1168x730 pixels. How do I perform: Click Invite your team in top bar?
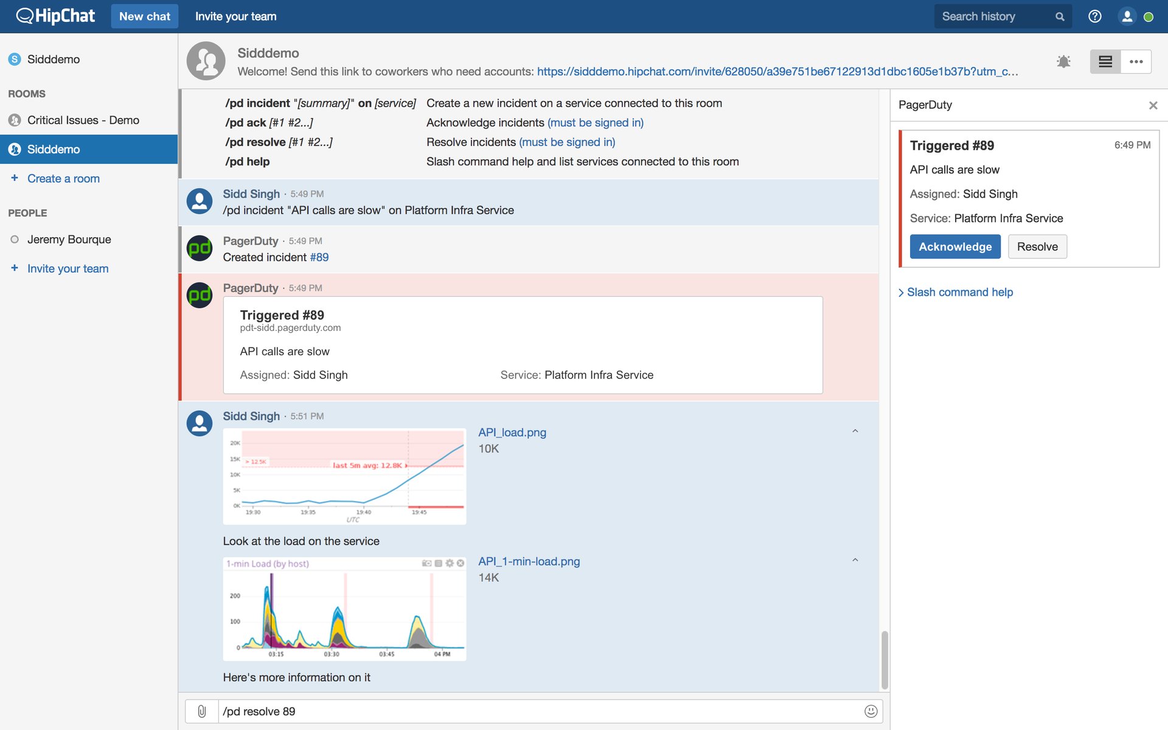235,16
